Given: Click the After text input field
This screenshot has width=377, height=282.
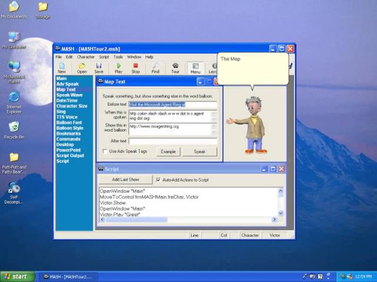Looking at the screenshot, I should (x=173, y=141).
